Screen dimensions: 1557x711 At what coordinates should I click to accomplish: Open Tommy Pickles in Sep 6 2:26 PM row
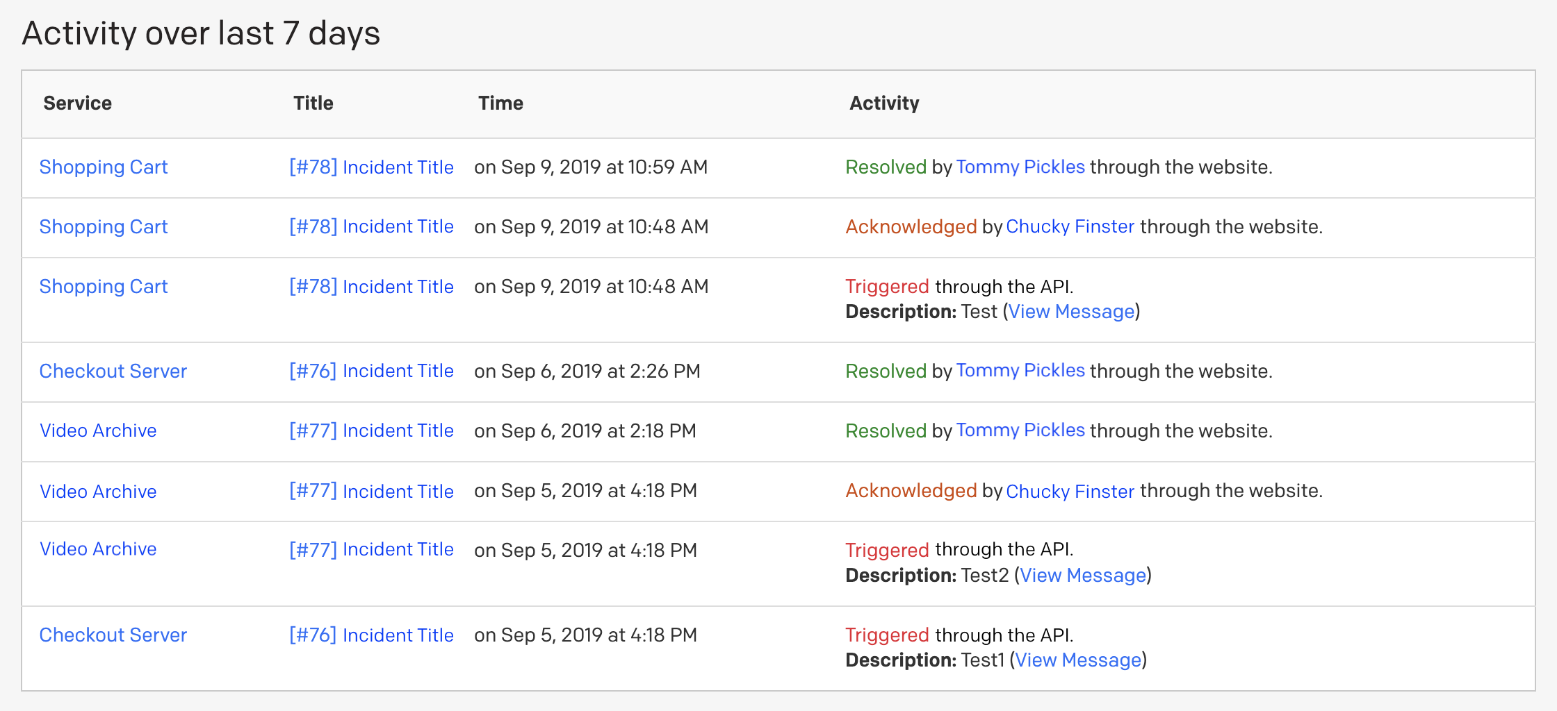(1020, 371)
